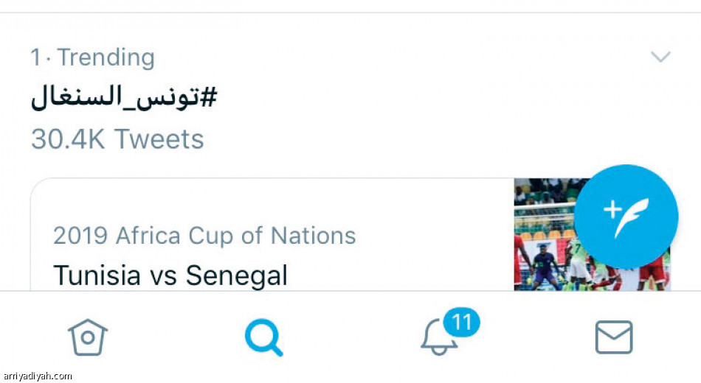Click the plus sign on compose button
The height and width of the screenshot is (383, 701).
612,209
